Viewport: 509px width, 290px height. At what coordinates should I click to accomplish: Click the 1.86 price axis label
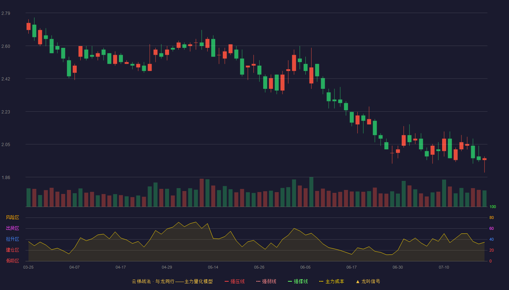coord(6,178)
